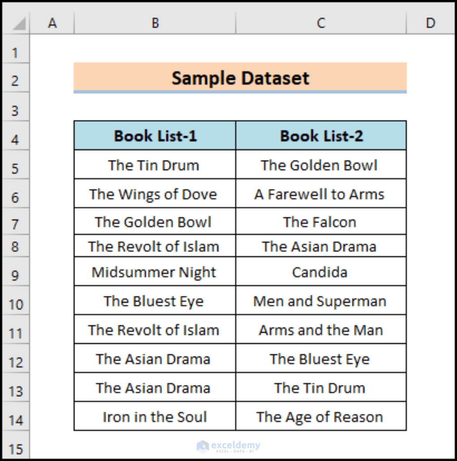Select the cell with 'The Age of Reason'
The width and height of the screenshot is (457, 461).
pyautogui.click(x=320, y=416)
